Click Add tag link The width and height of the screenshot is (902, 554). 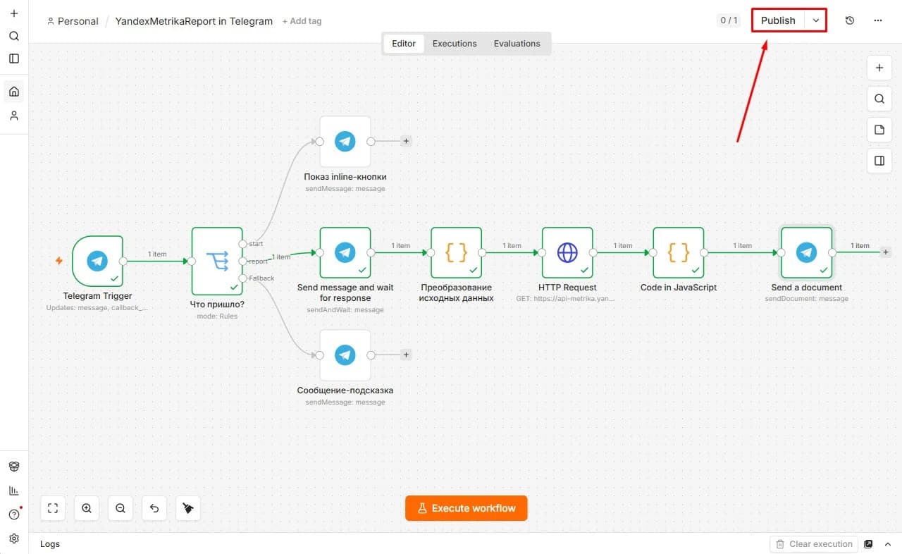(302, 21)
